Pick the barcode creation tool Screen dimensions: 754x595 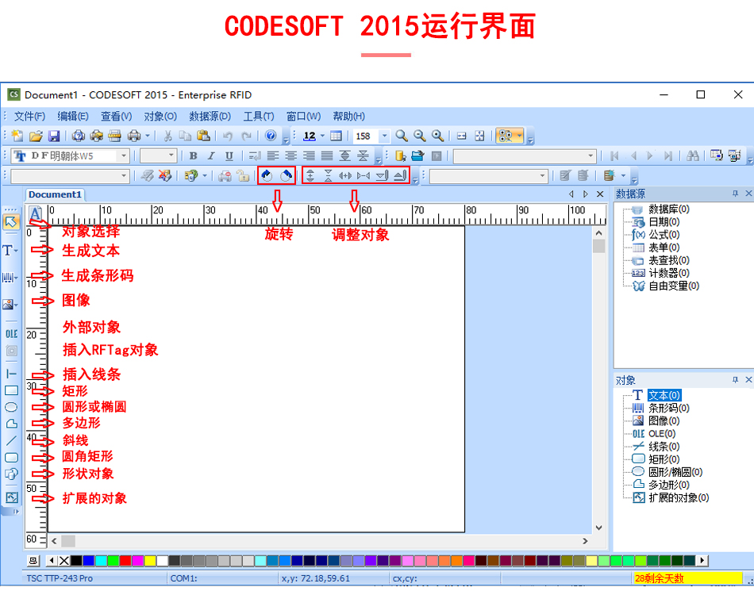pos(10,278)
